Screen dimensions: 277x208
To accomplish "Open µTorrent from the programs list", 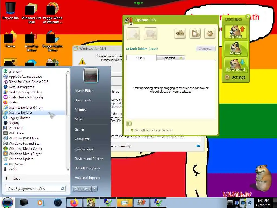I will (x=34, y=71).
